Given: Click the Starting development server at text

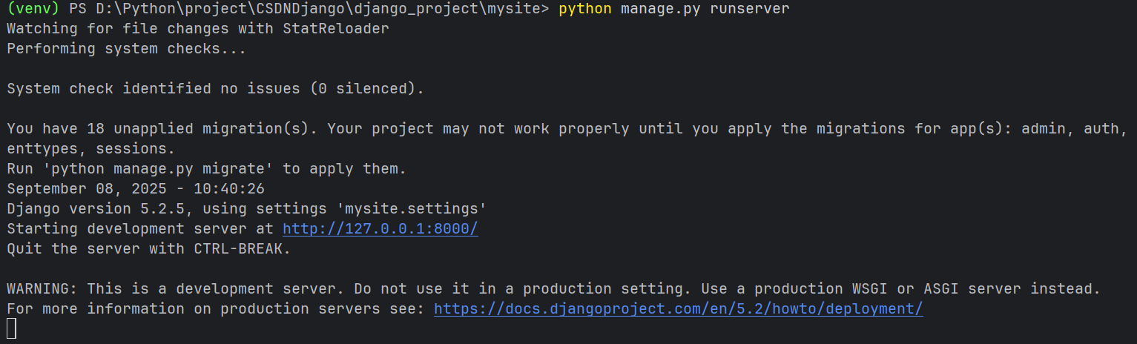Looking at the screenshot, I should click(140, 229).
